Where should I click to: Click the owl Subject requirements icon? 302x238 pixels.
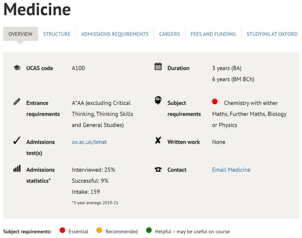[158, 100]
